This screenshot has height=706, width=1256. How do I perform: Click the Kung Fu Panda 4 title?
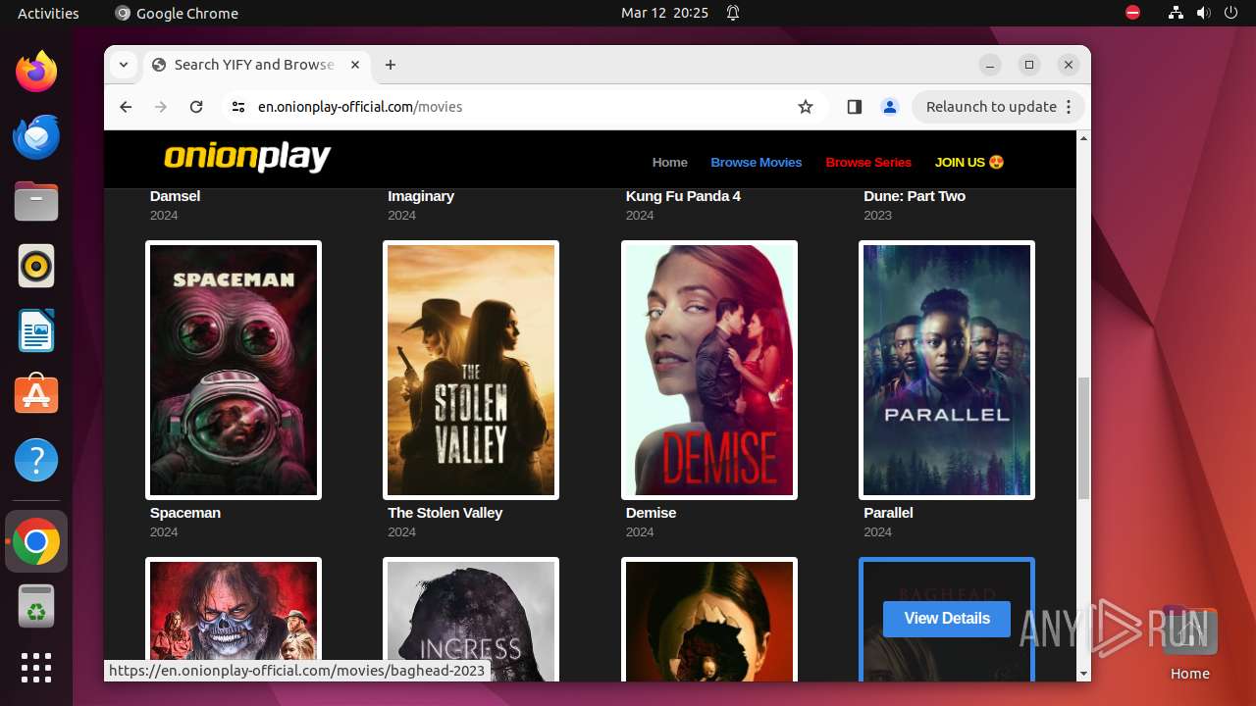click(x=683, y=196)
